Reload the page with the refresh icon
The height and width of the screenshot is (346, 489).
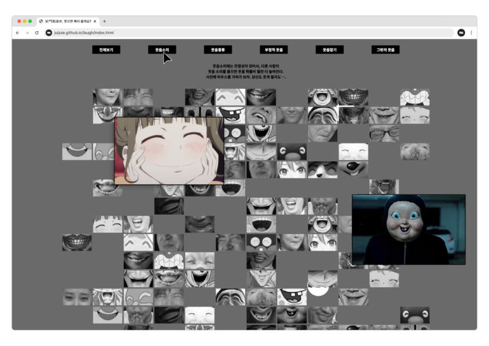click(x=36, y=33)
